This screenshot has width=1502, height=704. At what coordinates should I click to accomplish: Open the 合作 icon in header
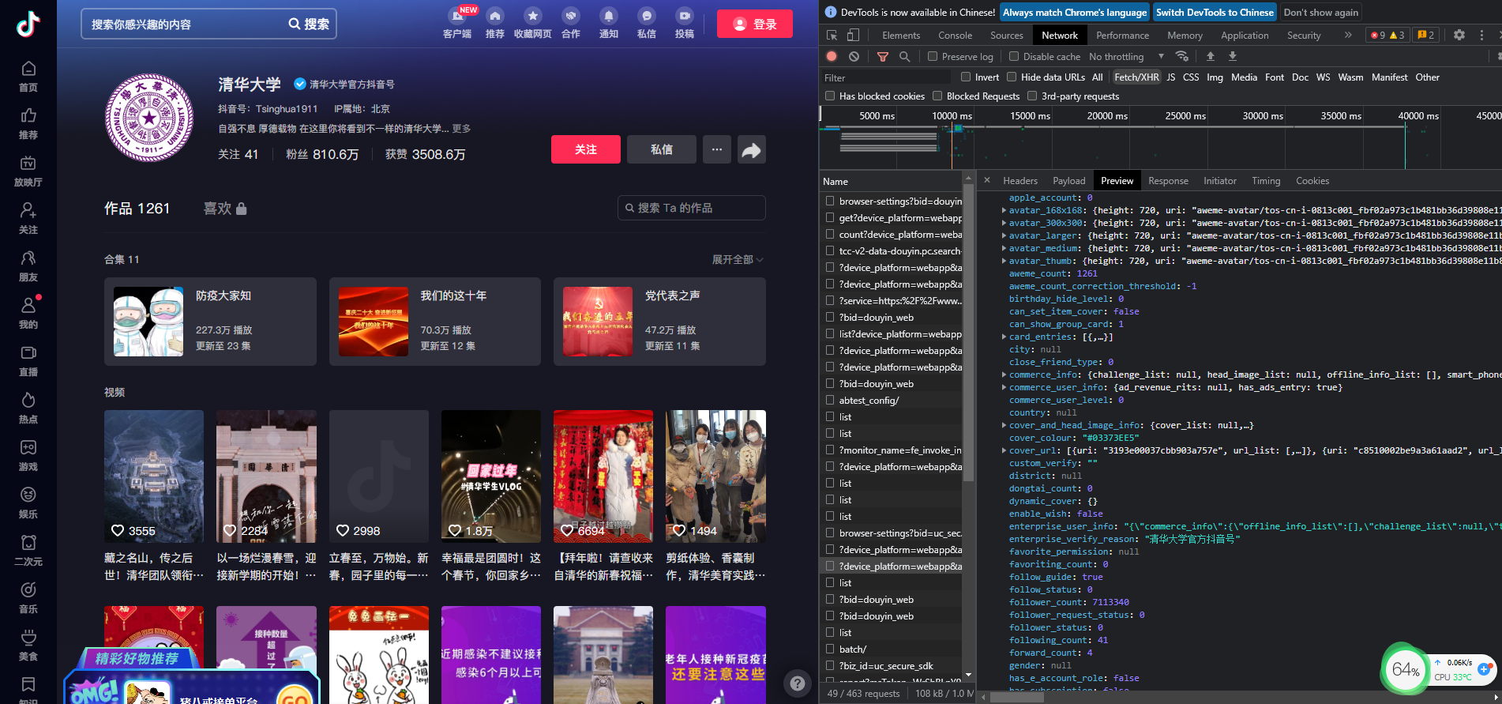pyautogui.click(x=571, y=16)
